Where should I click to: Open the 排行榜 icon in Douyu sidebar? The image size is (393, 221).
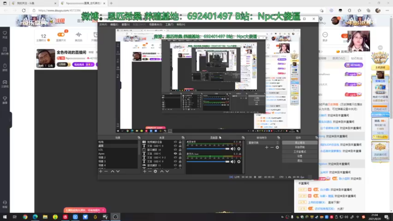pos(5,51)
